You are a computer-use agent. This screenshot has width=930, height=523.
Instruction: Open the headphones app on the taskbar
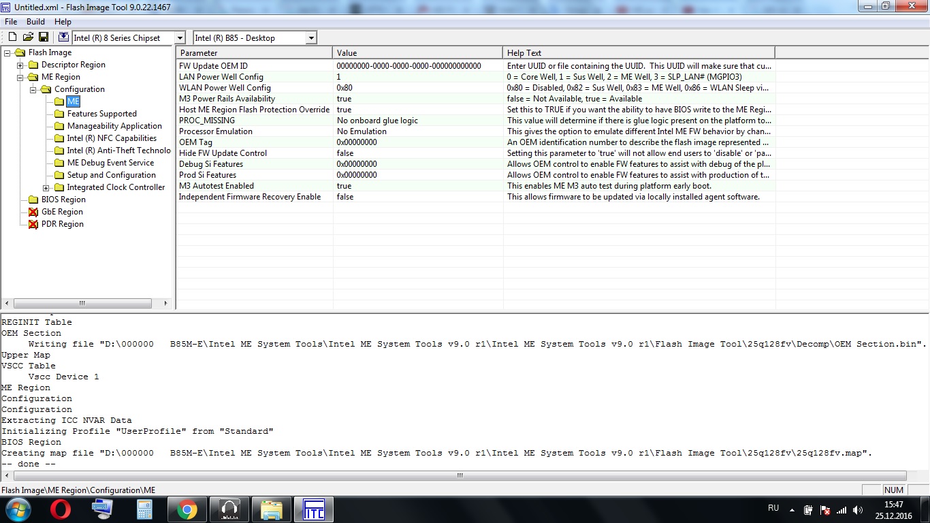(229, 509)
